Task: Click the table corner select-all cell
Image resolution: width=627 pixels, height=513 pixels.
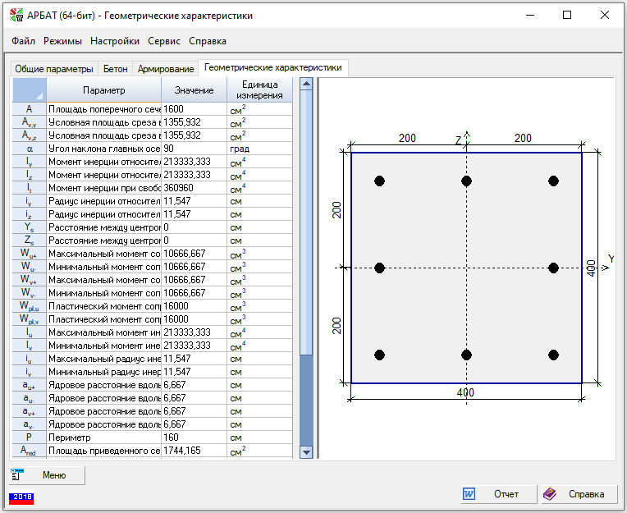Action: tap(30, 89)
